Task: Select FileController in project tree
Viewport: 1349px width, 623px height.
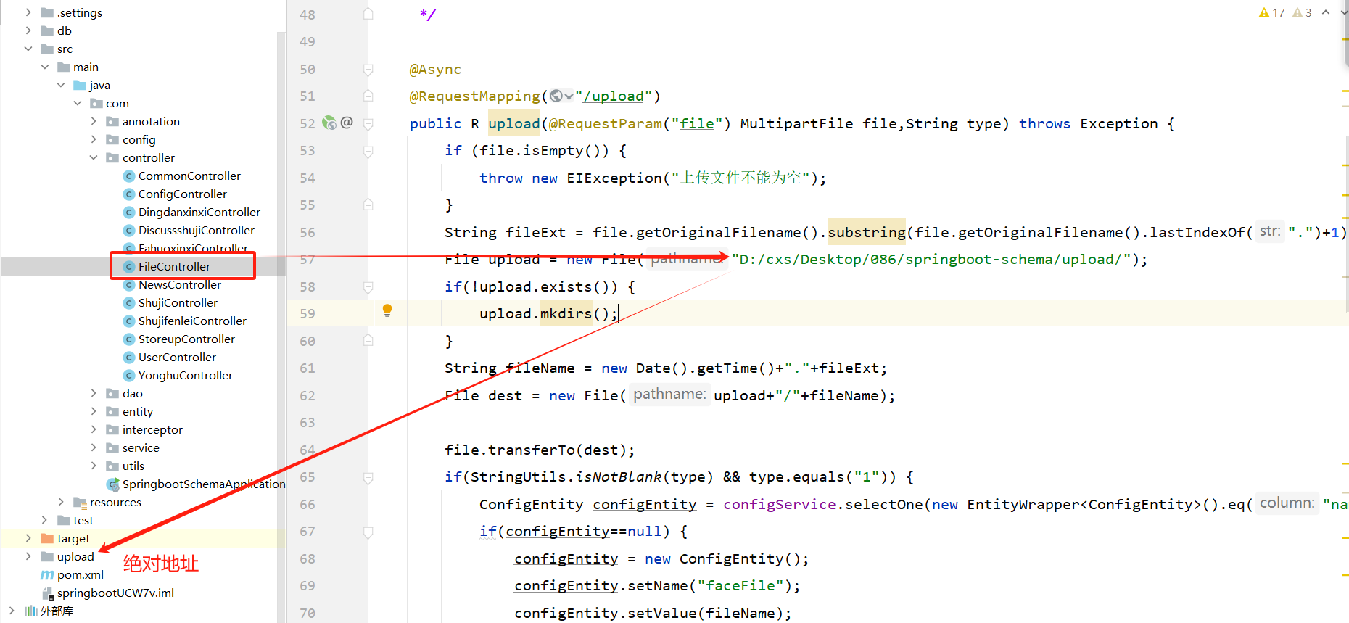Action: click(174, 266)
